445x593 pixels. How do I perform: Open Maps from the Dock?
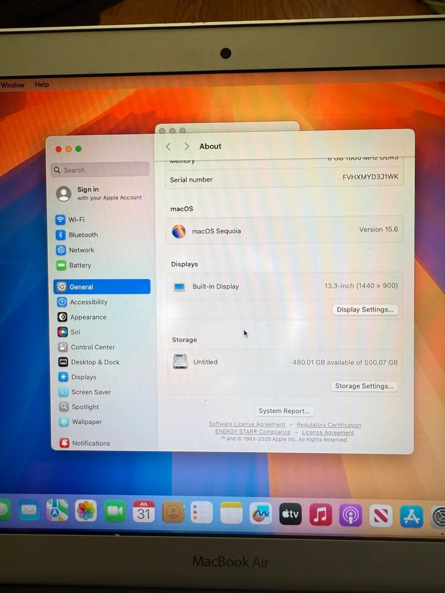pyautogui.click(x=57, y=511)
